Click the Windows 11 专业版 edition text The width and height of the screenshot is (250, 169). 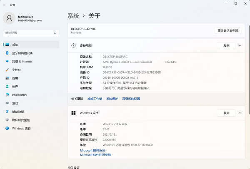coord(115,124)
